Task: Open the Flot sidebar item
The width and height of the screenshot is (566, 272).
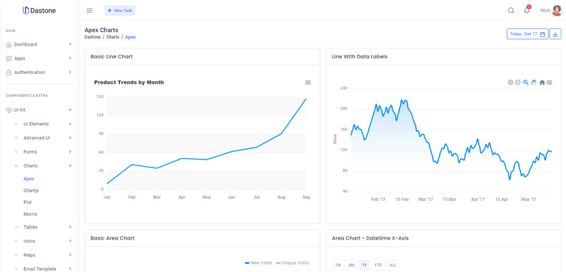Action: 28,202
